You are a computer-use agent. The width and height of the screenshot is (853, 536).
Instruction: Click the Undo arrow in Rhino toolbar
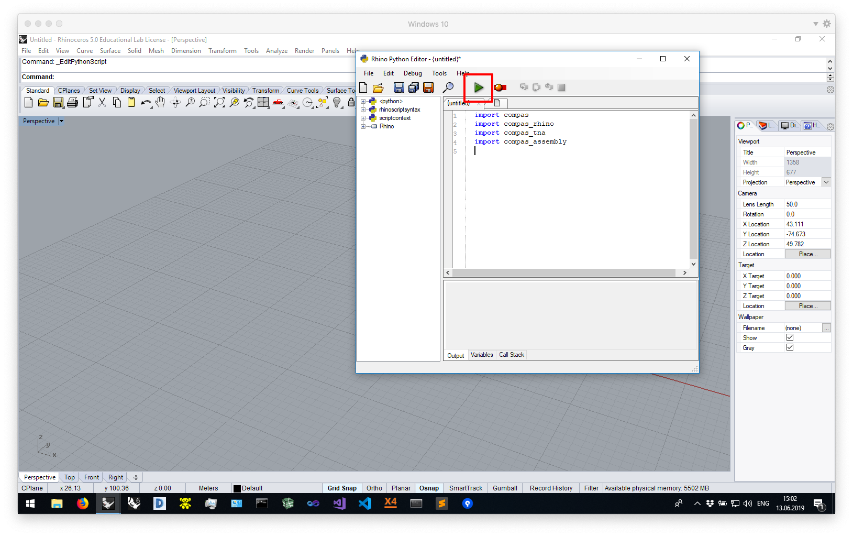(146, 103)
